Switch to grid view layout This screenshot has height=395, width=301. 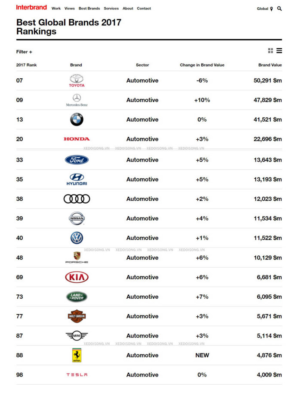point(270,51)
